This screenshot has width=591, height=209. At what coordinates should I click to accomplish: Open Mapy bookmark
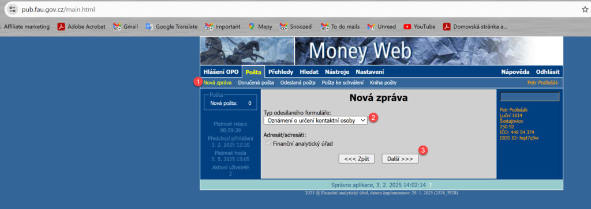[x=260, y=26]
